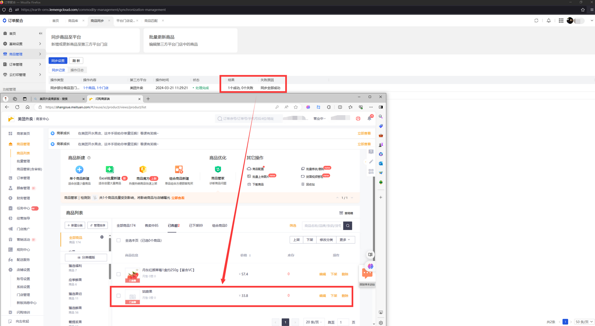The image size is (595, 326).
Task: Open 批量管理 in Meituan sidebar
Action: (23, 161)
